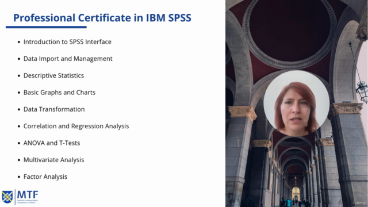Select the Factor Analysis bullet text
The height and width of the screenshot is (207, 368).
(45, 177)
